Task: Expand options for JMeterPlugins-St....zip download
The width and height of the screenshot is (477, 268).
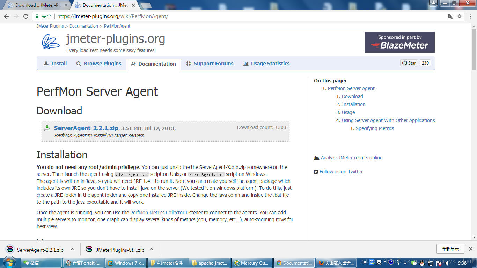Action: (x=152, y=250)
